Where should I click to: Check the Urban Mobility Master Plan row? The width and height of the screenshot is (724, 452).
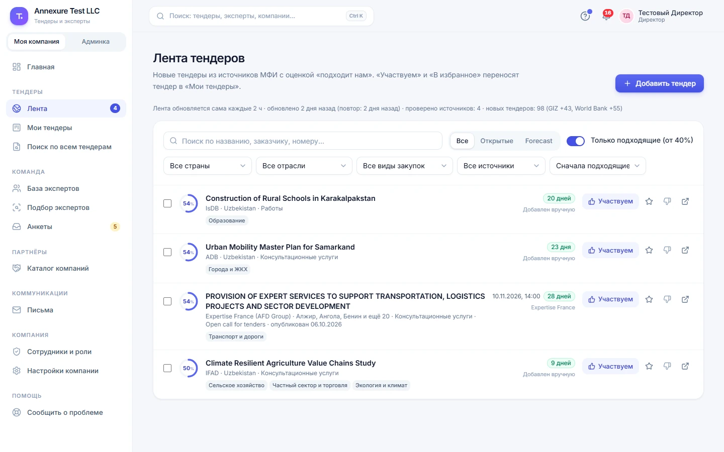(167, 252)
